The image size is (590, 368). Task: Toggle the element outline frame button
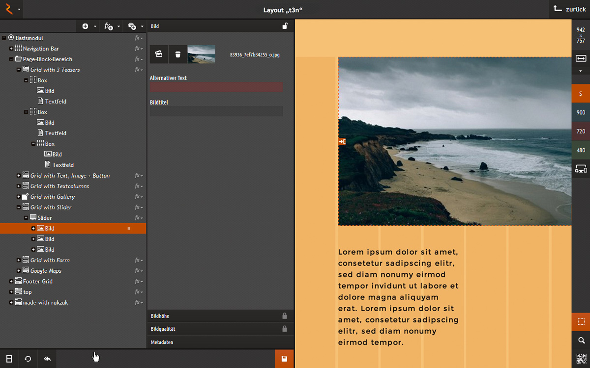click(581, 322)
